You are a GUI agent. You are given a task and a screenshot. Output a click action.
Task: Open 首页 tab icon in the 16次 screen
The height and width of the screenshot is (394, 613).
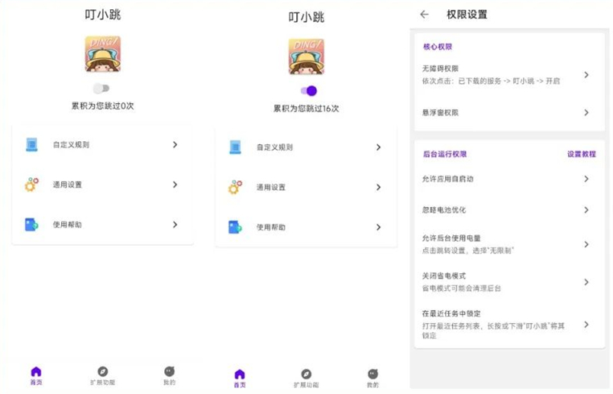(240, 374)
